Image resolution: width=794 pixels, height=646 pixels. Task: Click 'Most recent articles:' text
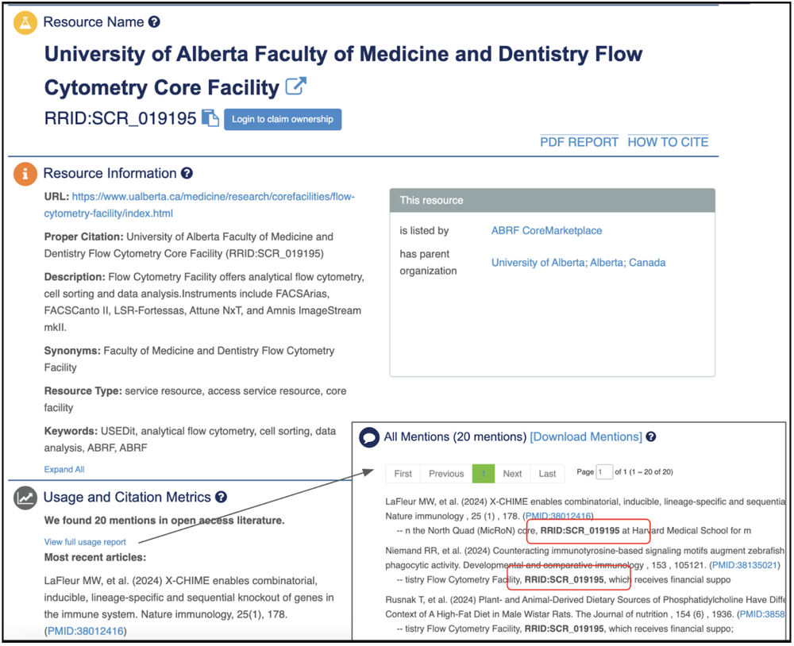tap(94, 558)
